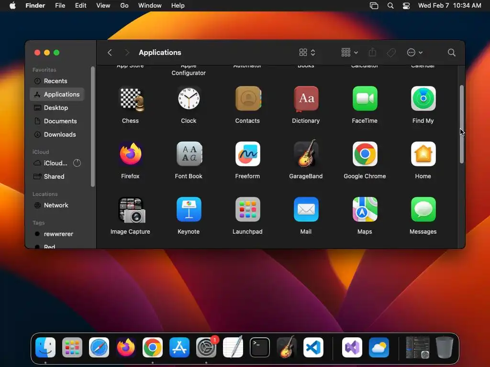490x367 pixels.
Task: Open the Dictionary app
Action: (x=306, y=98)
